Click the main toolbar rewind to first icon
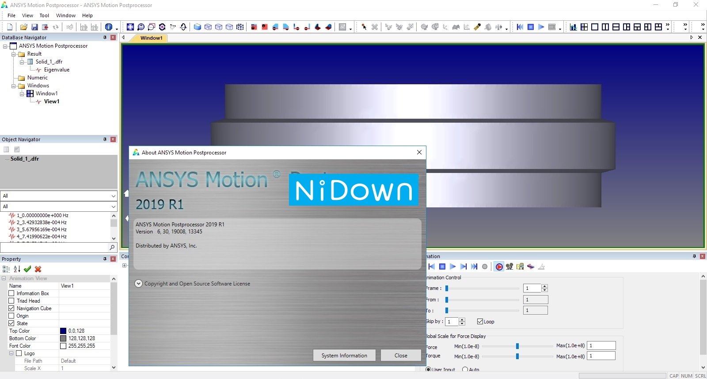 (x=520, y=27)
